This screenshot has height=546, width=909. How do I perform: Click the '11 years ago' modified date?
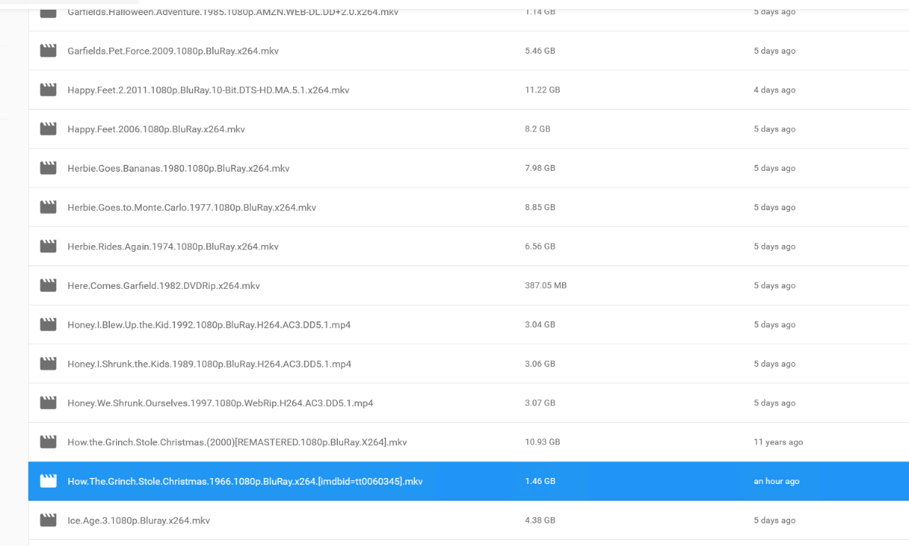click(x=778, y=442)
